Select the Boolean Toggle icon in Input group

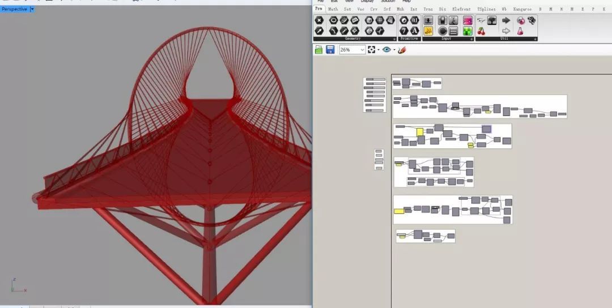coord(443,20)
